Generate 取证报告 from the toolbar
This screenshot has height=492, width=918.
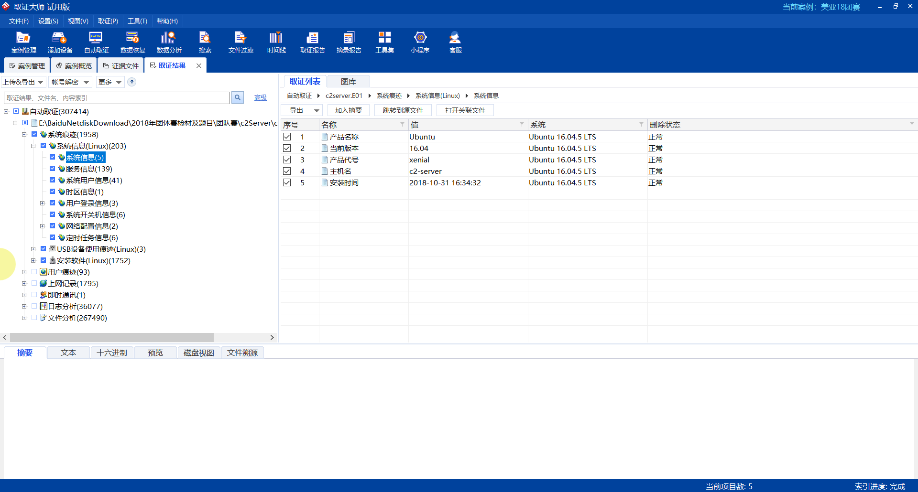312,43
